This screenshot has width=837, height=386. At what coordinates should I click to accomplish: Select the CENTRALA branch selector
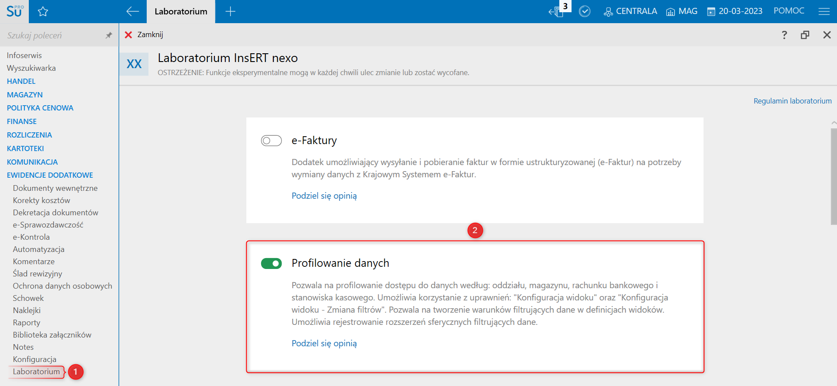tap(630, 11)
